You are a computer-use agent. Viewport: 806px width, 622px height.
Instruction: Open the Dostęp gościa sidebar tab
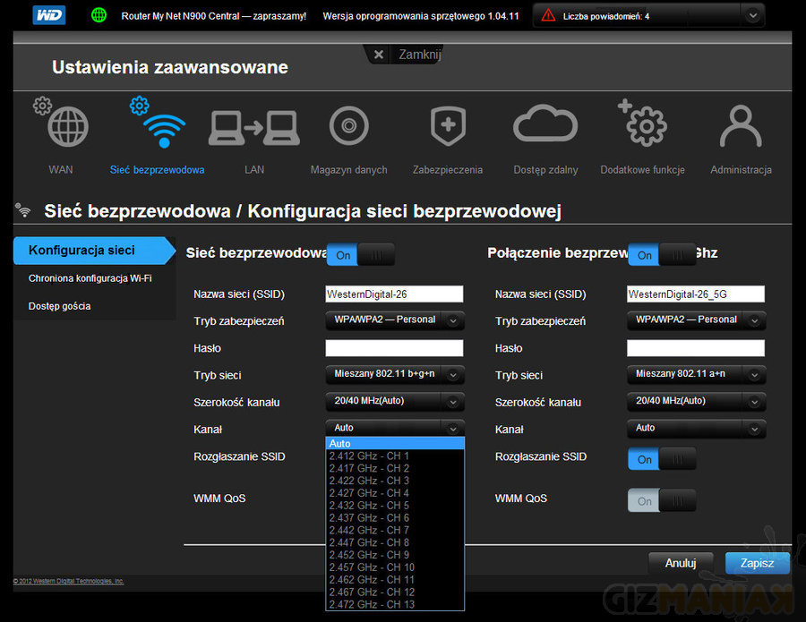tap(59, 306)
